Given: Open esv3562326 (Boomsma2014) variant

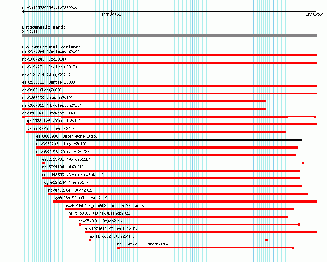Looking at the screenshot, I should [x=48, y=113].
